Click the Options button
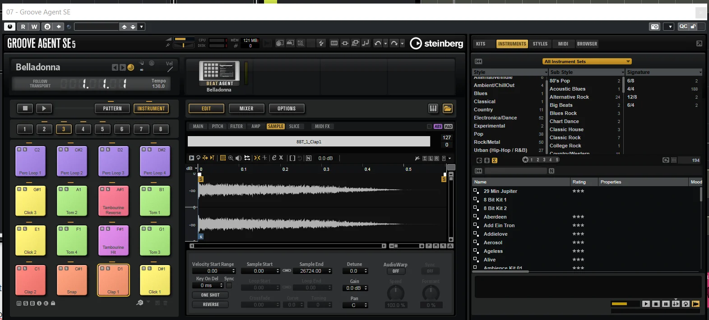 [x=287, y=109]
